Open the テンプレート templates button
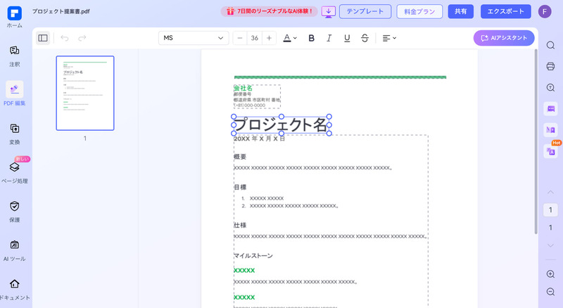The height and width of the screenshot is (308, 563). (365, 11)
